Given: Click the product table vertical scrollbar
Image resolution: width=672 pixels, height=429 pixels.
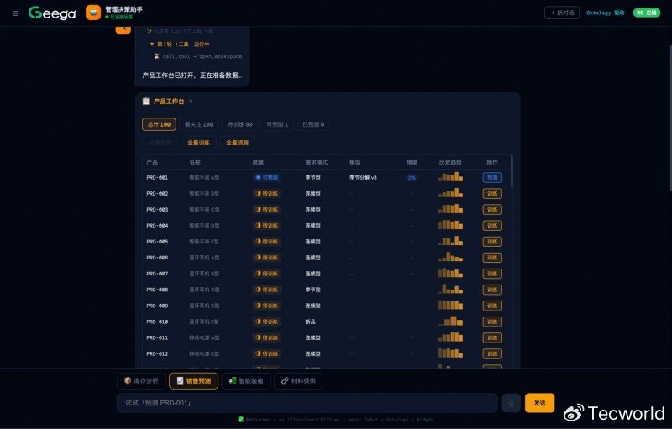Looking at the screenshot, I should tap(512, 171).
